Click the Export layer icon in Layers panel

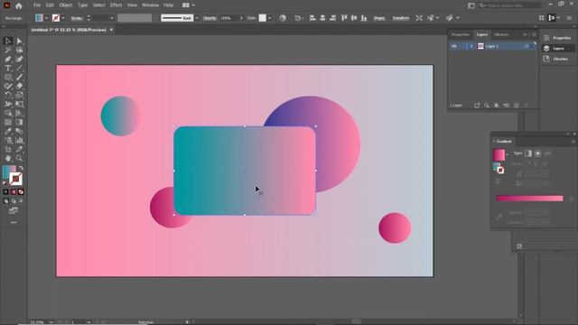click(x=477, y=106)
